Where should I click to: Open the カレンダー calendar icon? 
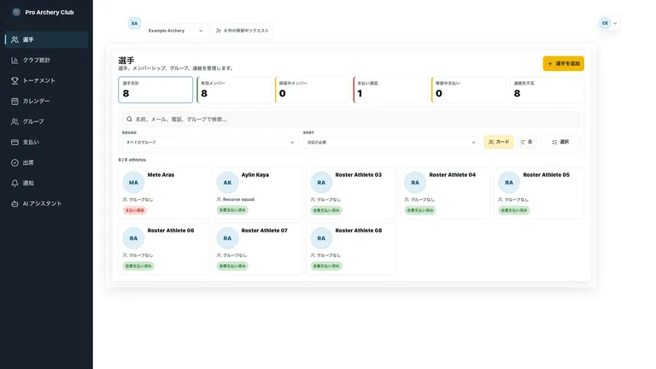pos(15,102)
